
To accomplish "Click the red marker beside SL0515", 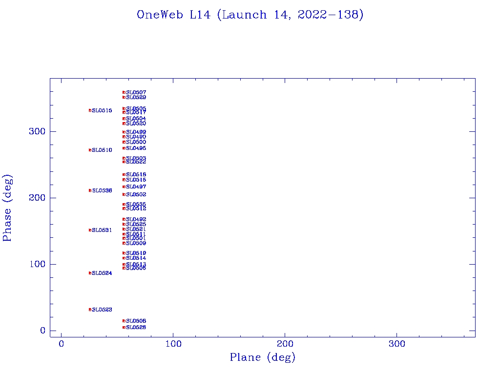I will 90,111.
